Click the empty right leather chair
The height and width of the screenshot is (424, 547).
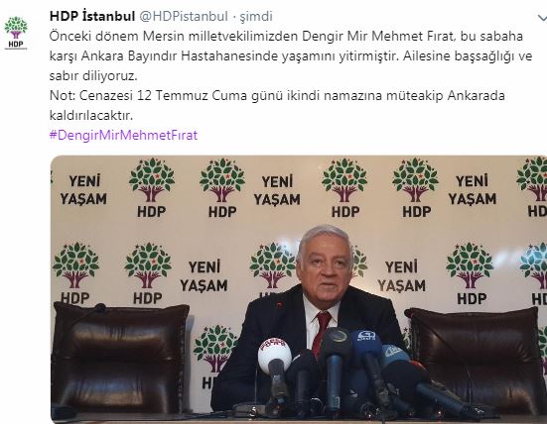tap(477, 361)
